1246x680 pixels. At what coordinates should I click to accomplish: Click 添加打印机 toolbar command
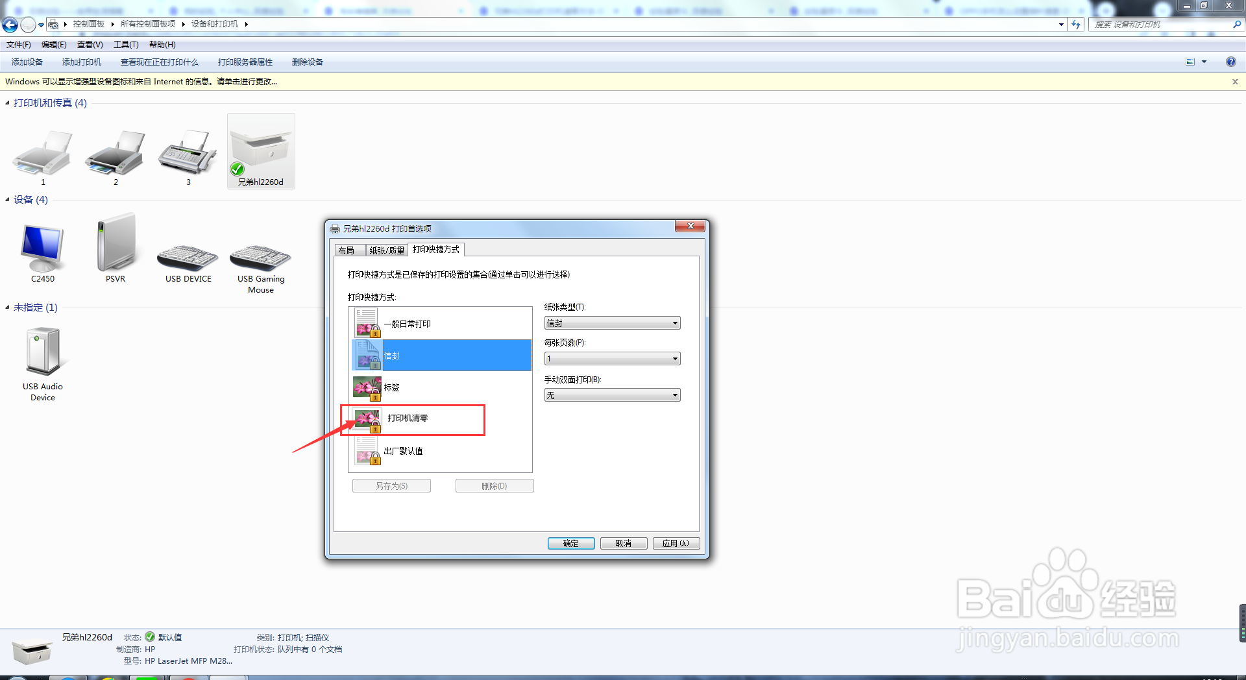click(82, 62)
